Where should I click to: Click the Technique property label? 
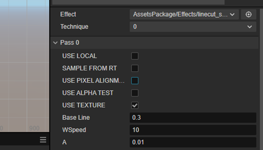click(x=74, y=27)
